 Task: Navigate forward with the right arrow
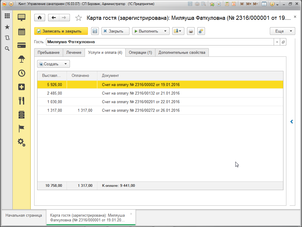(x=64, y=18)
